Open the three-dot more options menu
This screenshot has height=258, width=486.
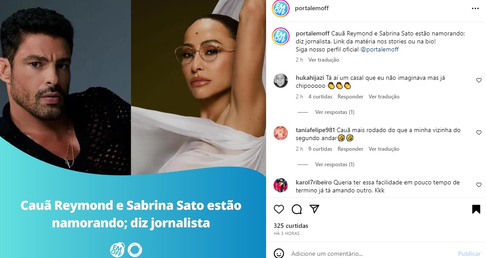click(475, 9)
